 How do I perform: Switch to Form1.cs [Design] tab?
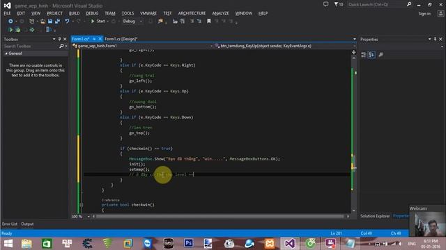tap(121, 39)
